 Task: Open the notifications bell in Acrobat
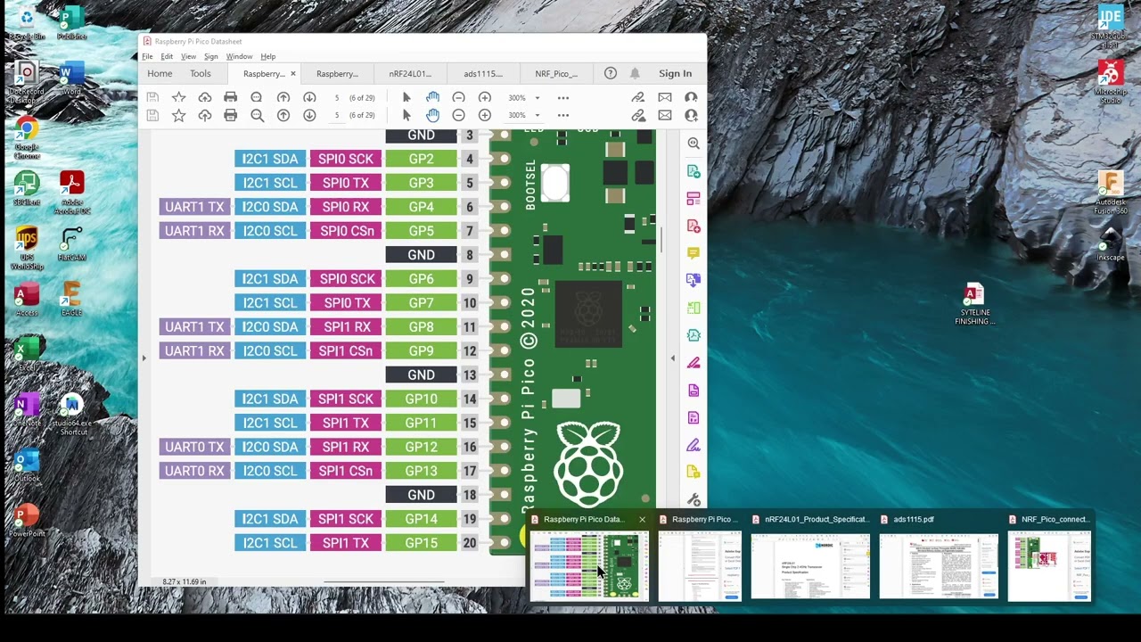point(635,73)
